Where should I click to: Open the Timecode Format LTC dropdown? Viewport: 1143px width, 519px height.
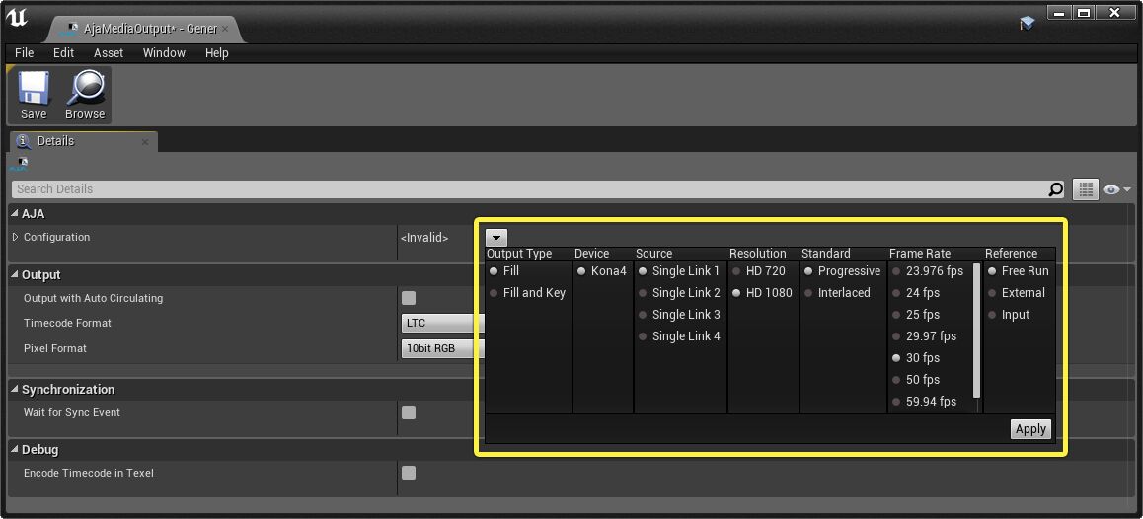443,323
